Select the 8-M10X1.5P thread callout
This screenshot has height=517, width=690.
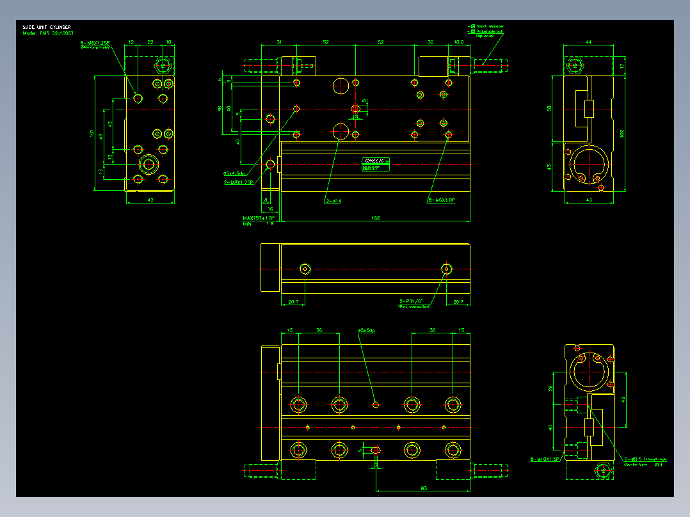pos(545,459)
